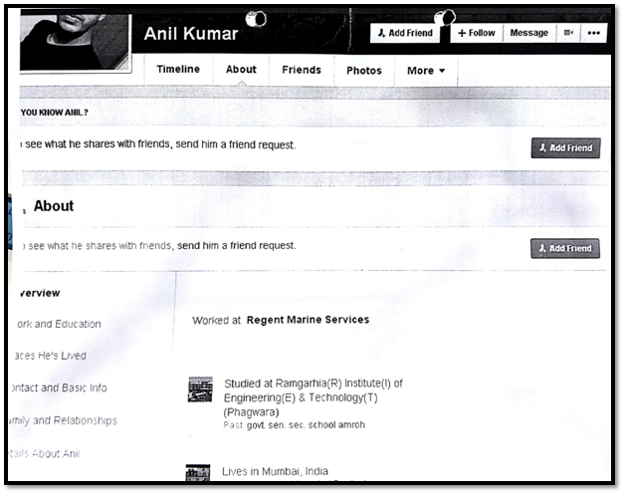
Task: Open Details About Anil section
Action: click(x=44, y=453)
